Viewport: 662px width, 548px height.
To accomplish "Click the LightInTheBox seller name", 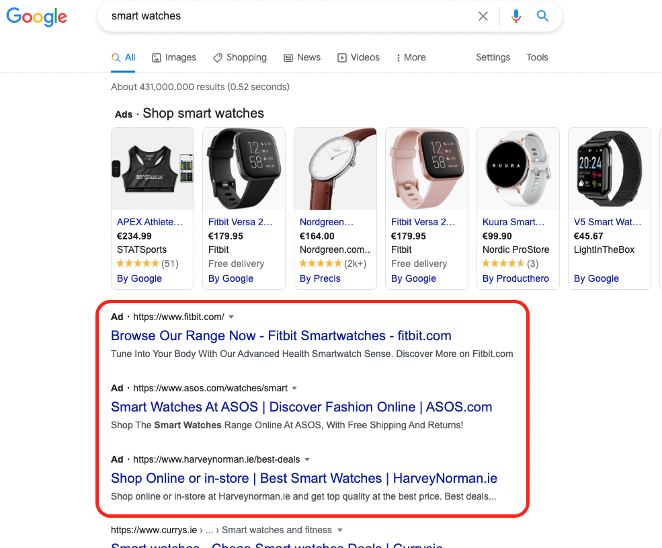I will coord(604,249).
